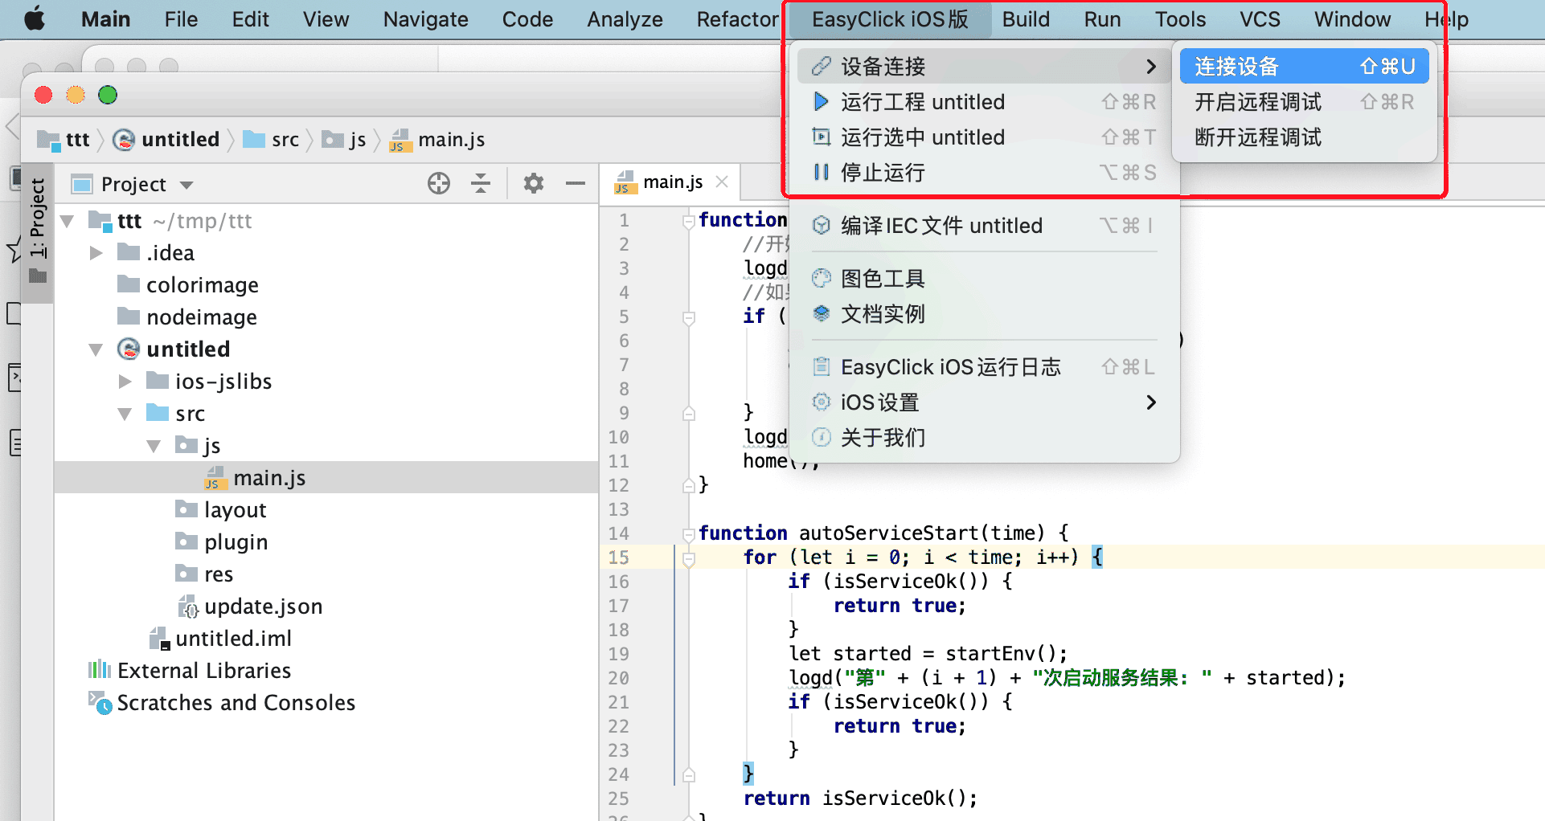The height and width of the screenshot is (821, 1545).
Task: Open the View menu
Action: coord(326,19)
